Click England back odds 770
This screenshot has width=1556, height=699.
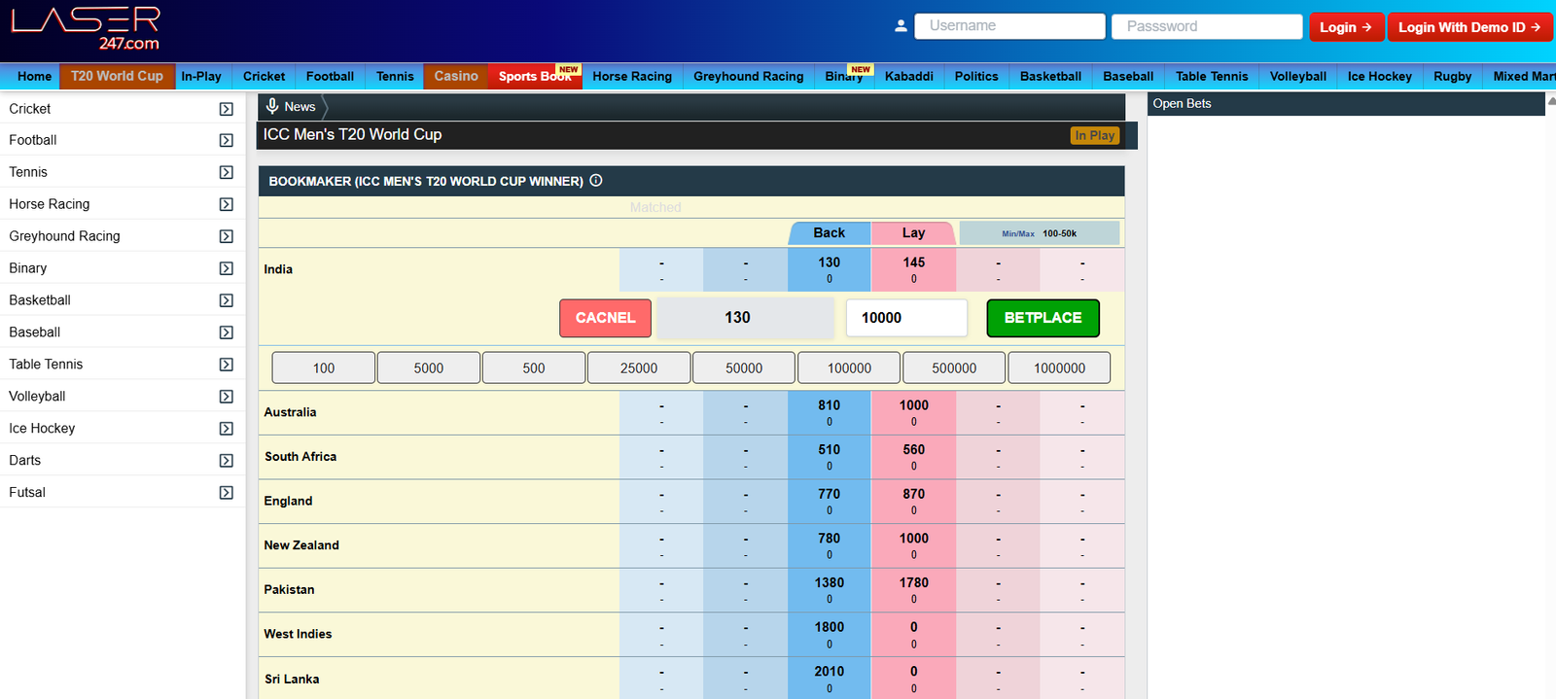point(830,502)
